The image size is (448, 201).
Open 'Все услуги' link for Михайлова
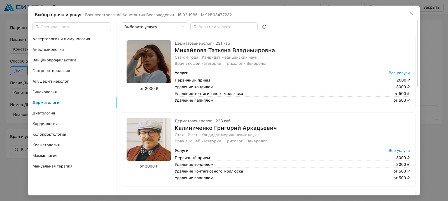(399, 73)
